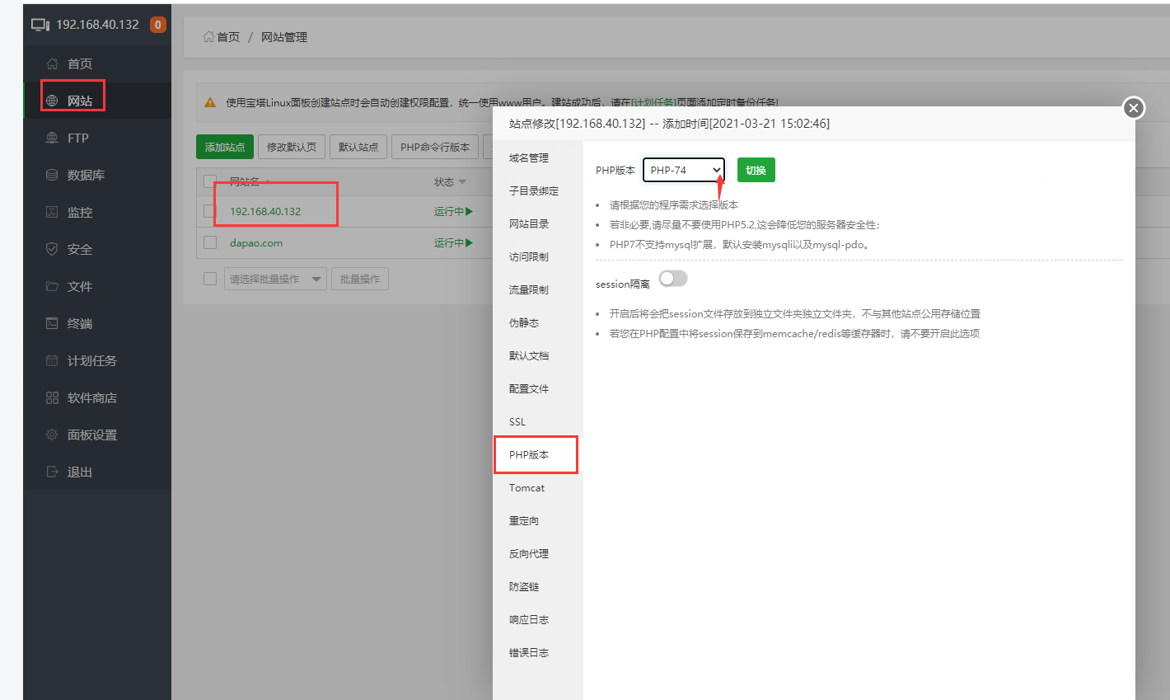Click the calendar icon beside 计划任务
The height and width of the screenshot is (700, 1170).
(52, 360)
